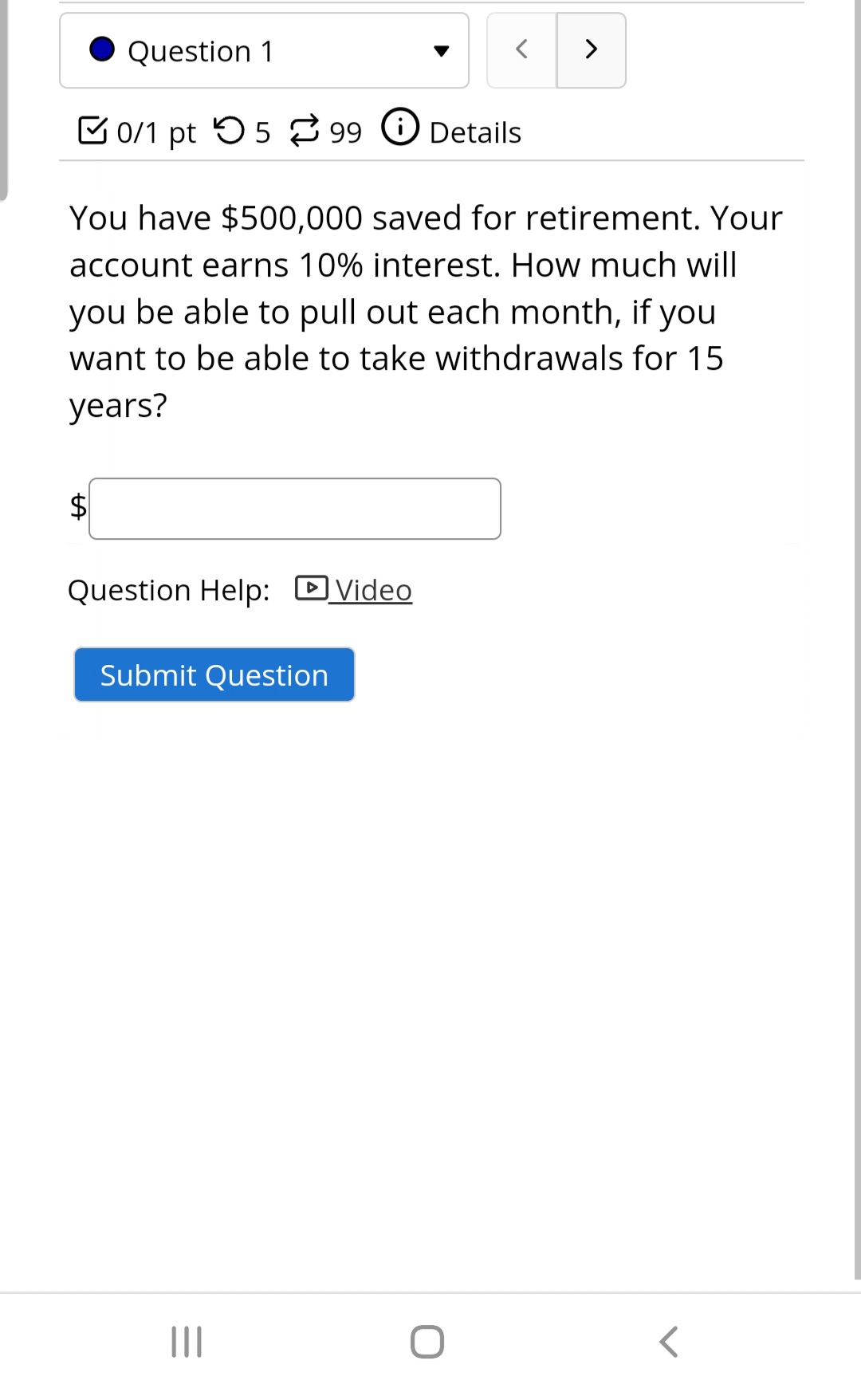Click the blue question status dot beside Question 1
This screenshot has height=1392, width=861.
100,50
